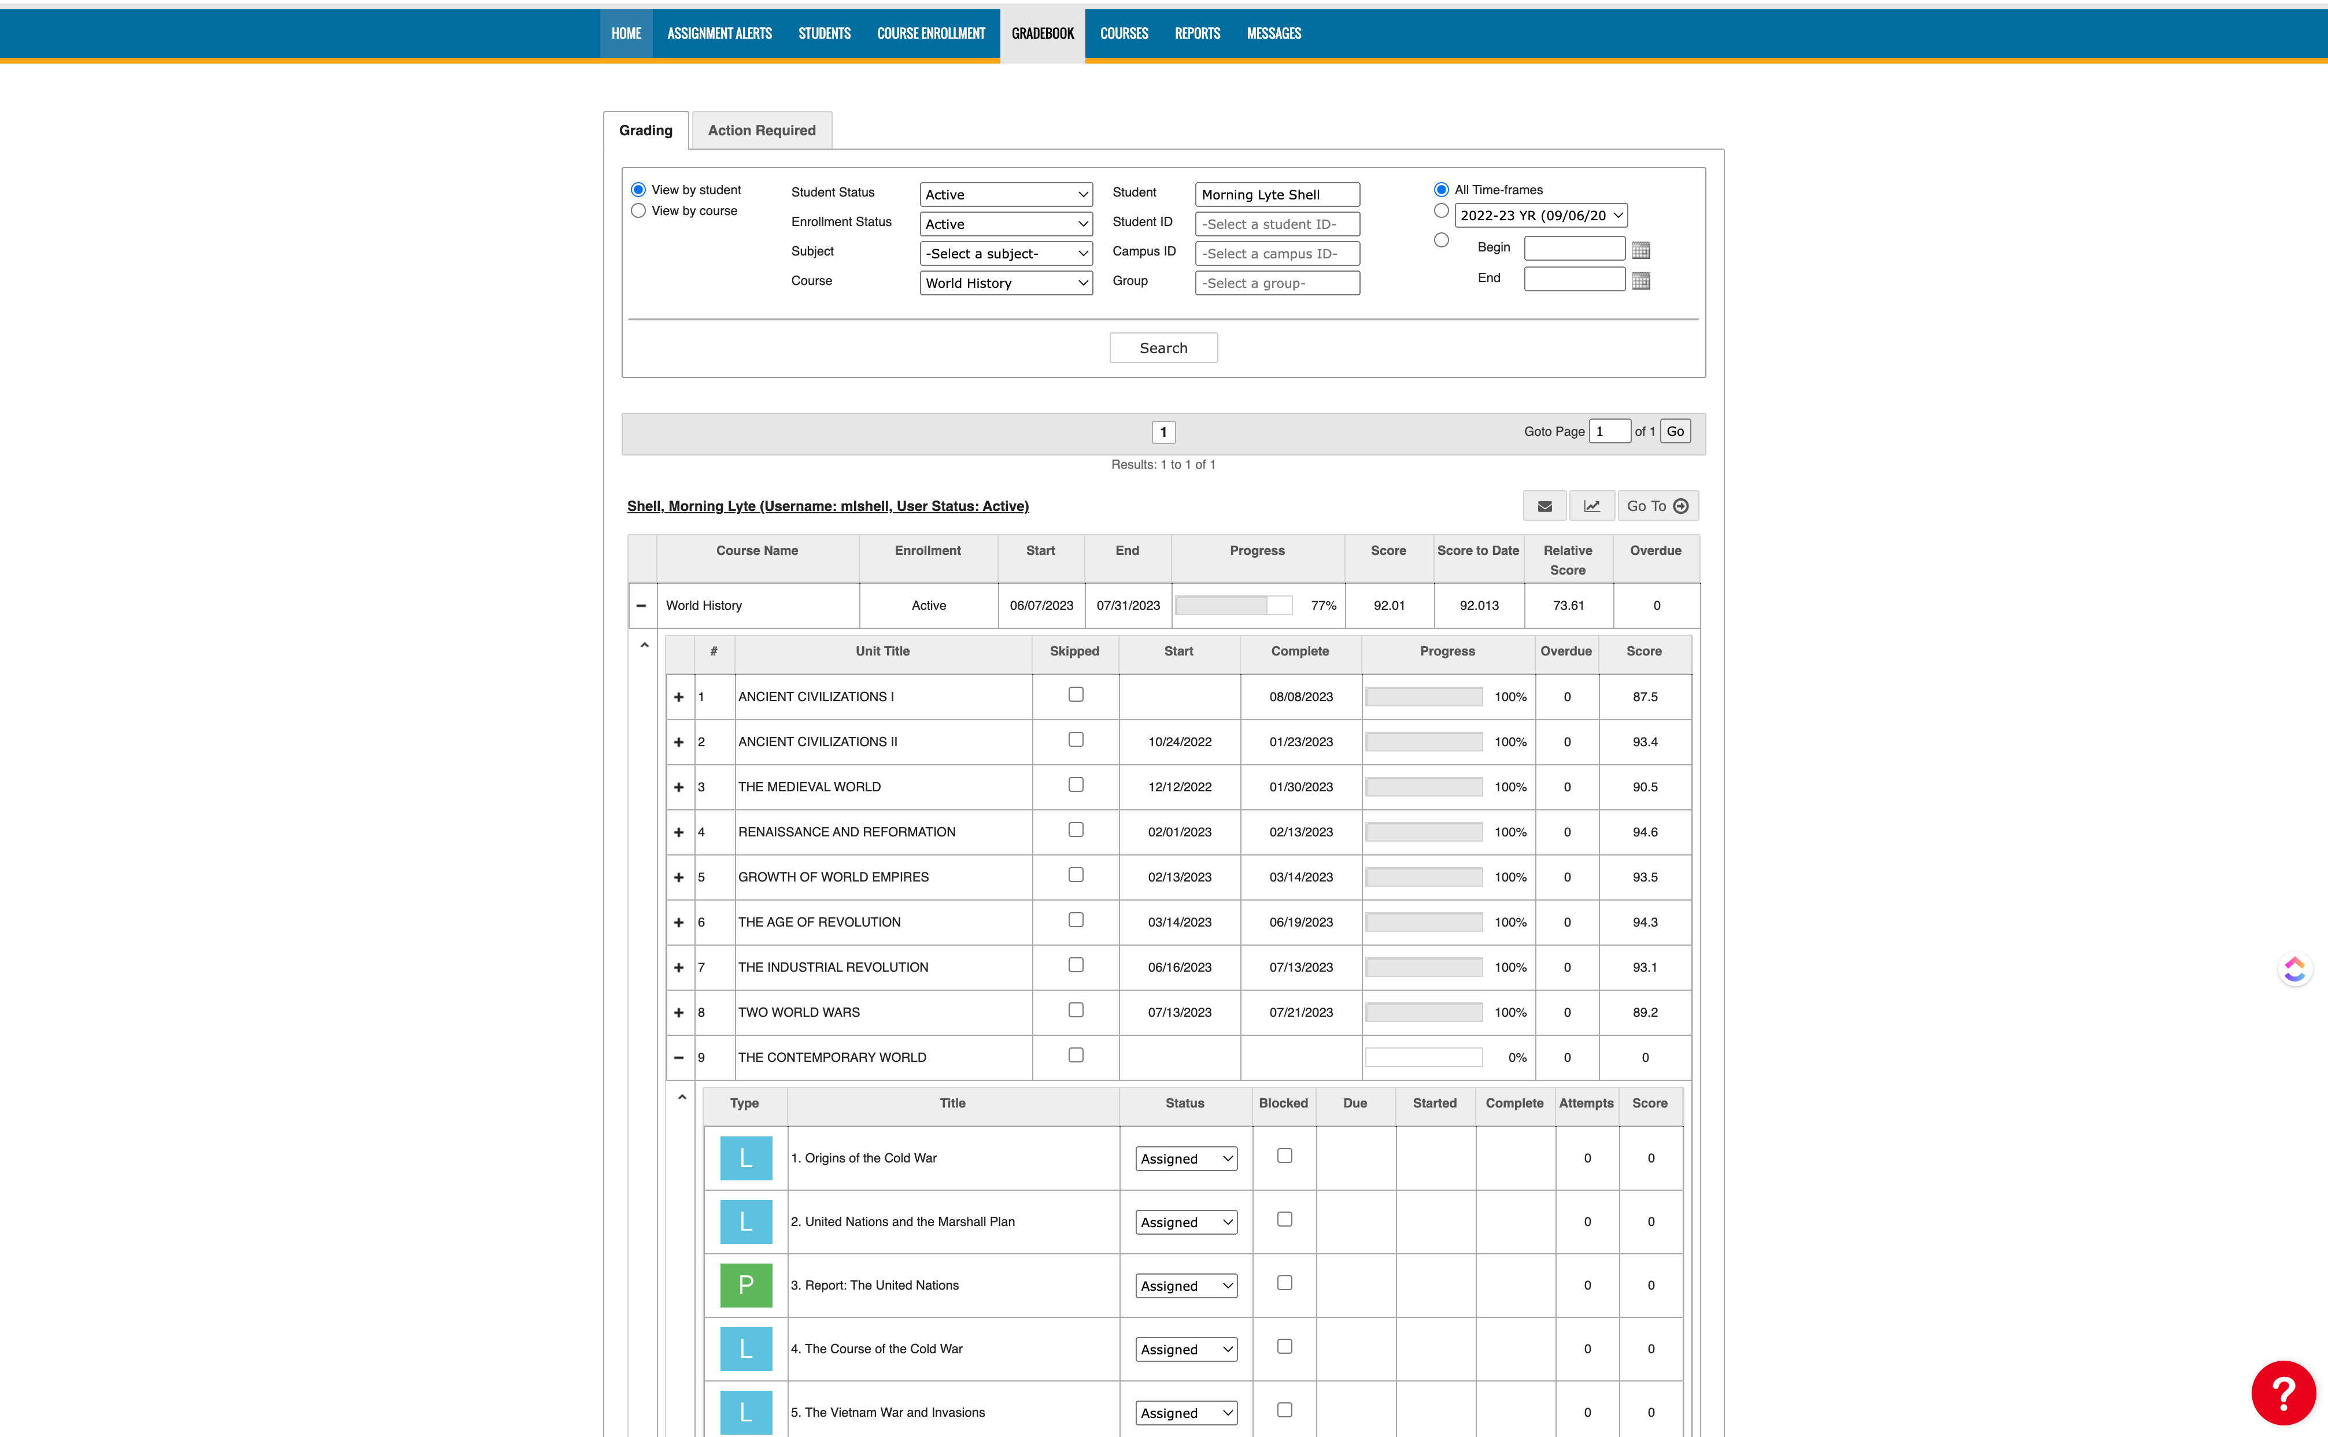The height and width of the screenshot is (1437, 2328).
Task: Open the Subject dropdown
Action: pos(1006,254)
